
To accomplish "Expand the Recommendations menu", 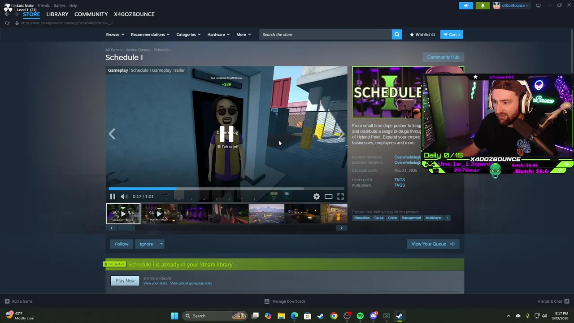I will pos(150,35).
